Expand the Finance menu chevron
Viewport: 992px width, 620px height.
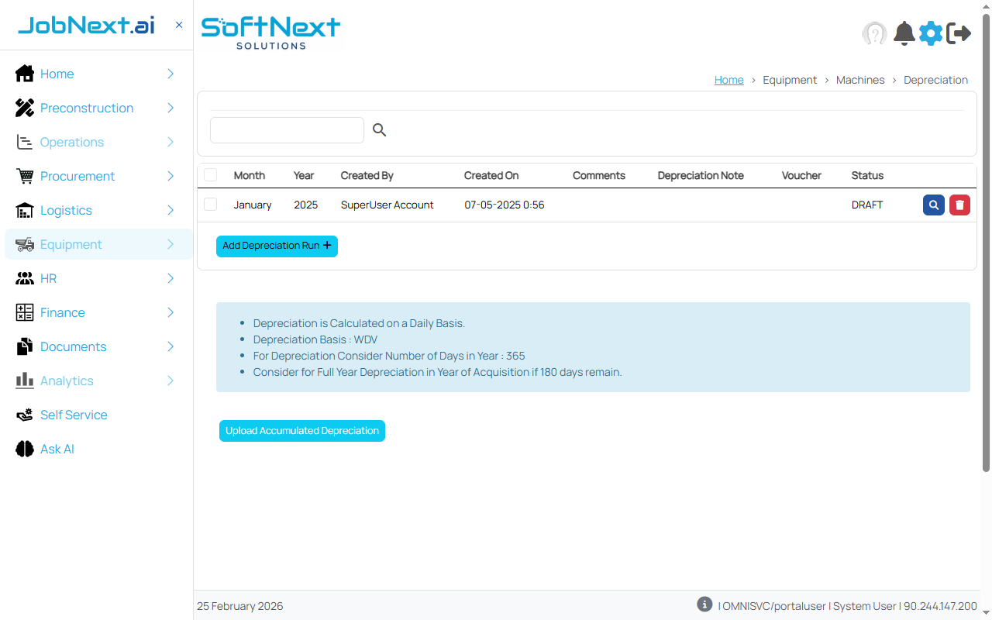tap(170, 312)
